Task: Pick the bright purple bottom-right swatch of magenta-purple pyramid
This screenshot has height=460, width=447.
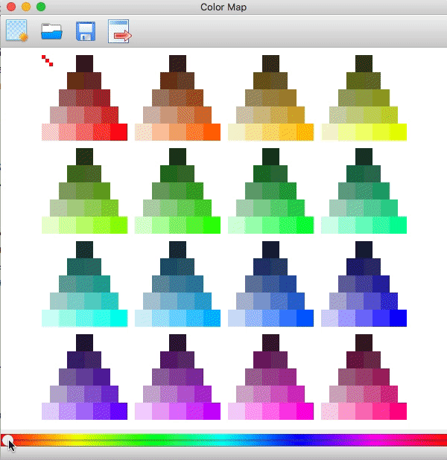Action: 212,411
